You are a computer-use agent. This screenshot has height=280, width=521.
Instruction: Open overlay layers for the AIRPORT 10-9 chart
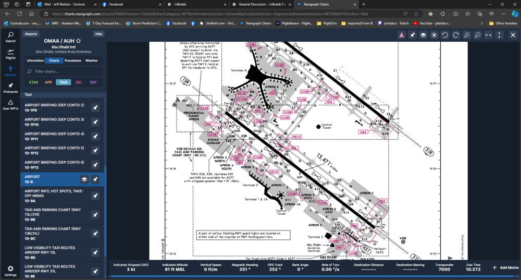coord(84,179)
